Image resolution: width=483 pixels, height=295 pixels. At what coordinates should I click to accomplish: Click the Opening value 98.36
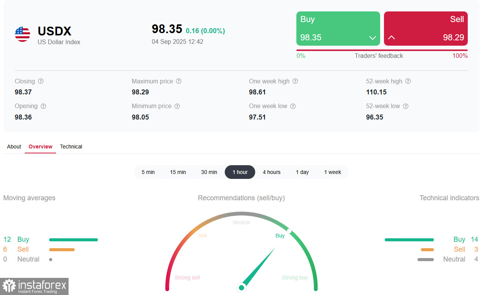click(x=23, y=117)
